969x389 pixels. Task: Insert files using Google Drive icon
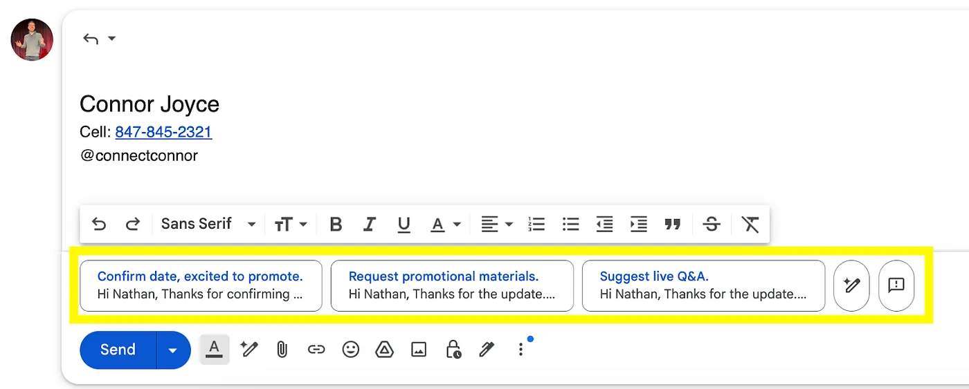coord(384,350)
